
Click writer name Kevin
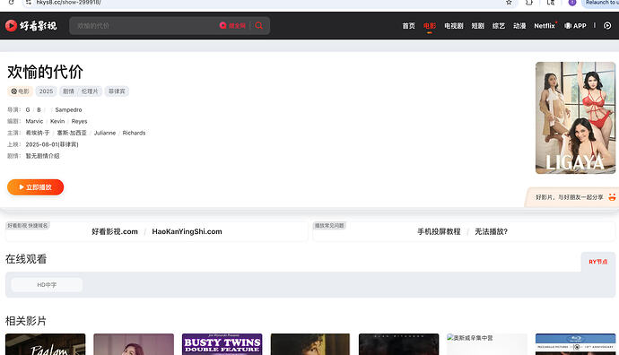(x=57, y=121)
